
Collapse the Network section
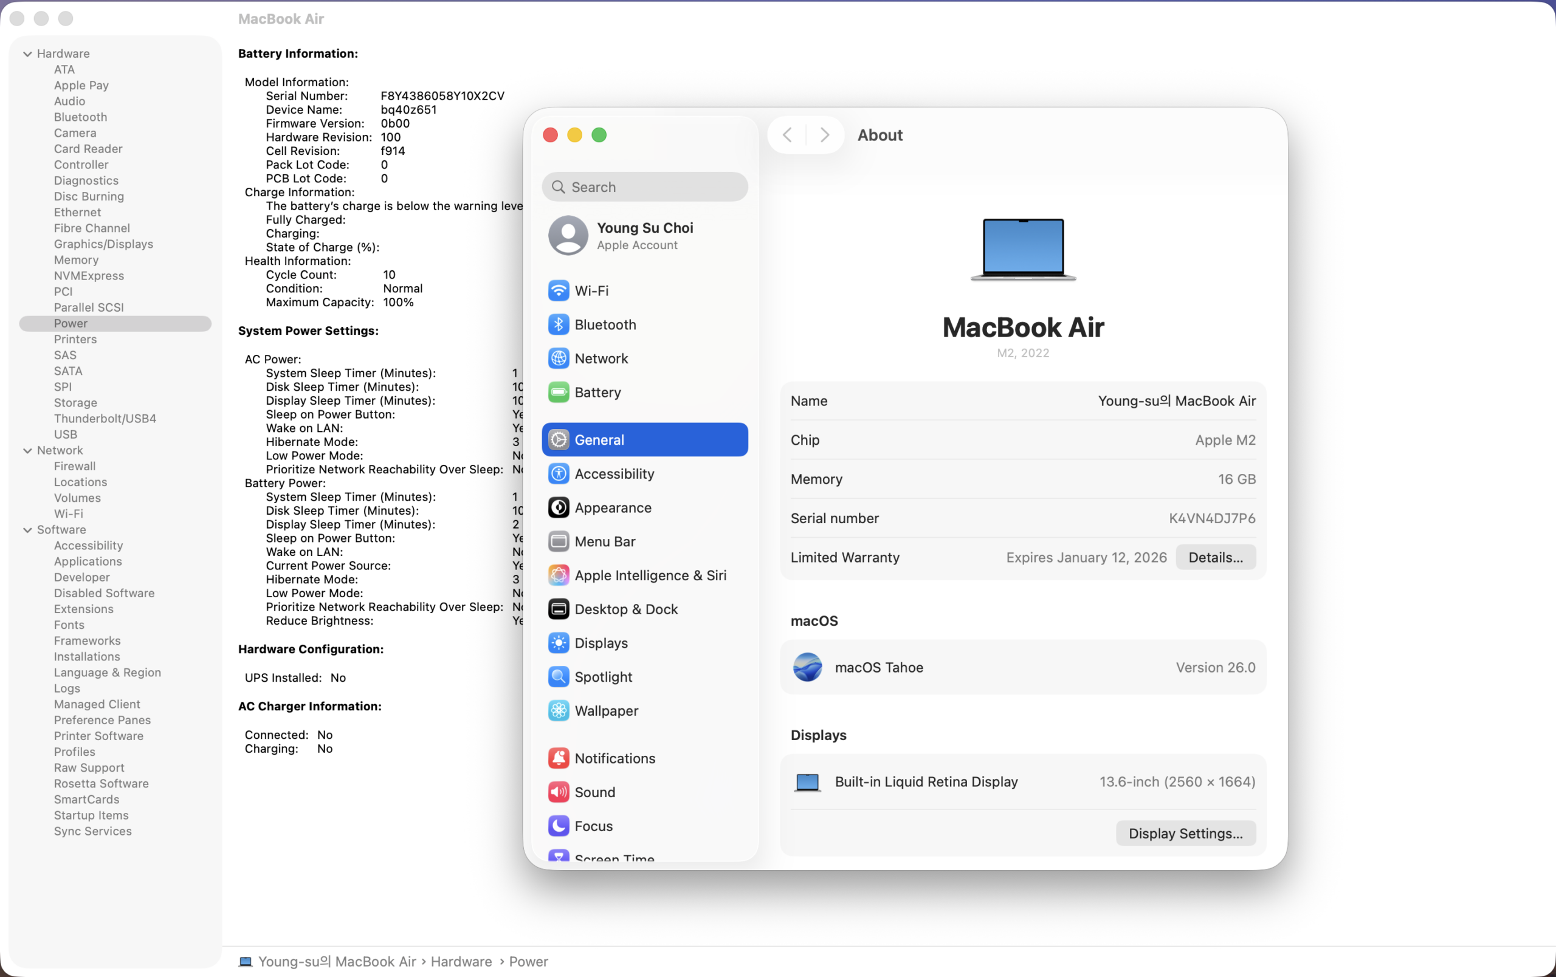[27, 450]
